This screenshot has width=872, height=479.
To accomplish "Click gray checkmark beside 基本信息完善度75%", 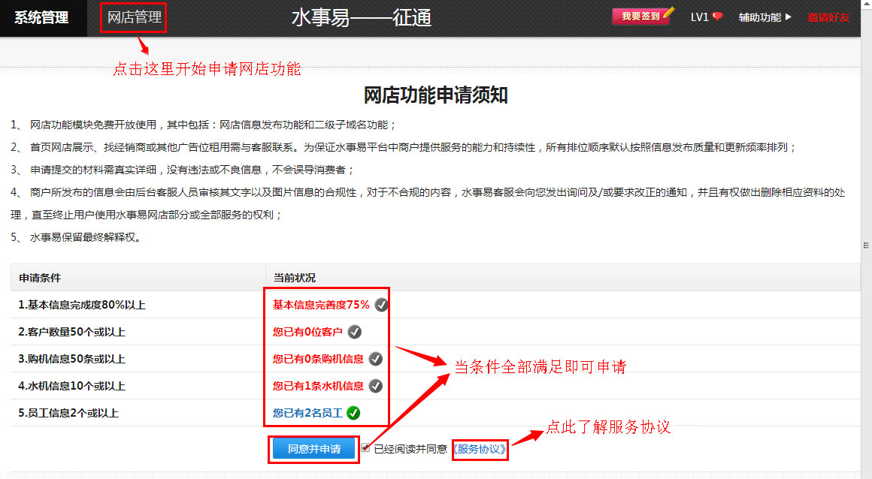I will (381, 305).
